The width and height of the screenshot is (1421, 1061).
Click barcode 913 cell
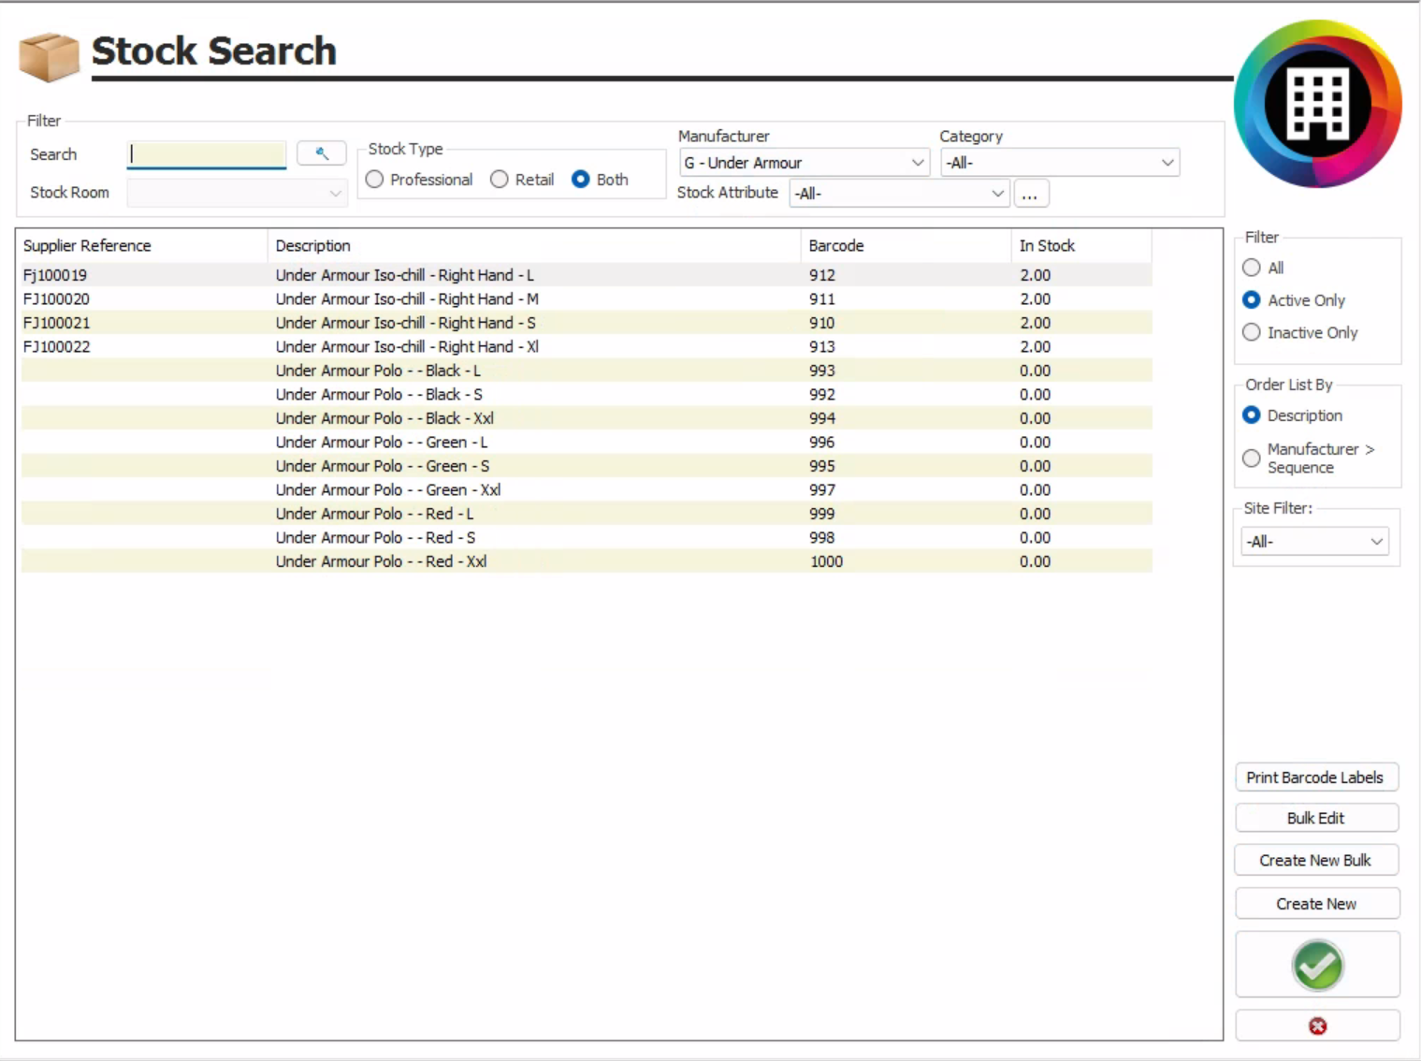click(822, 347)
